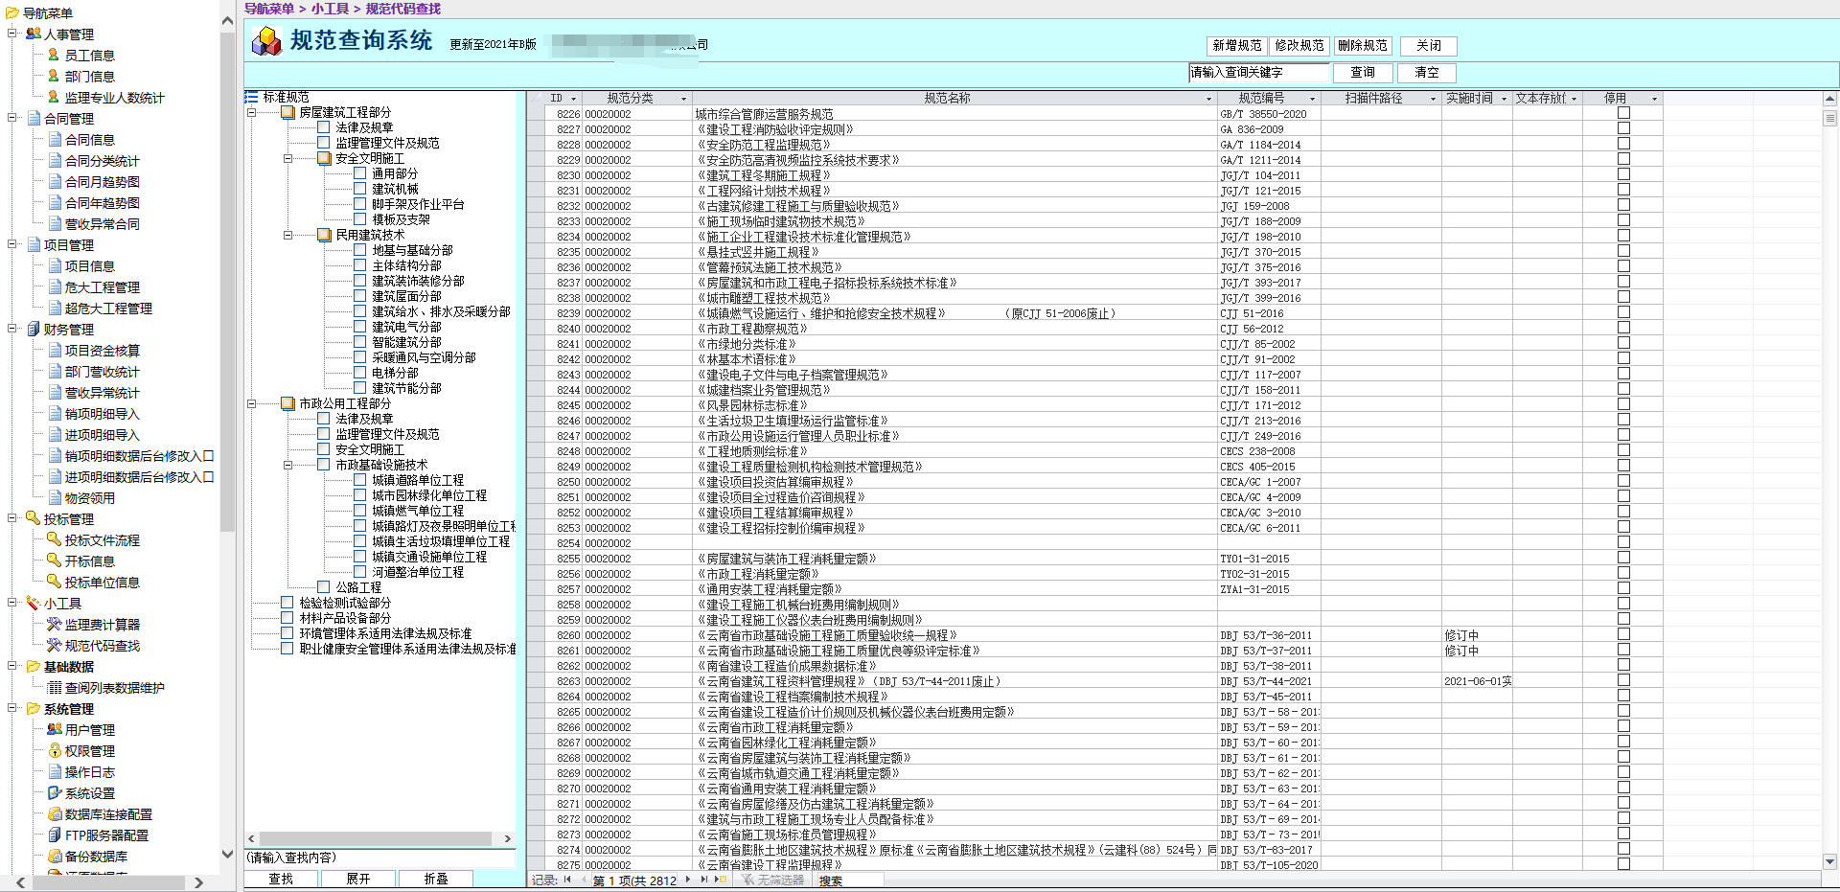Collapse the 人事管理 navigation group
1840x892 pixels.
pyautogui.click(x=12, y=34)
